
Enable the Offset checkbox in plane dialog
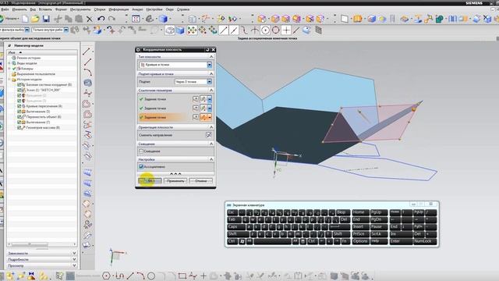(141, 151)
